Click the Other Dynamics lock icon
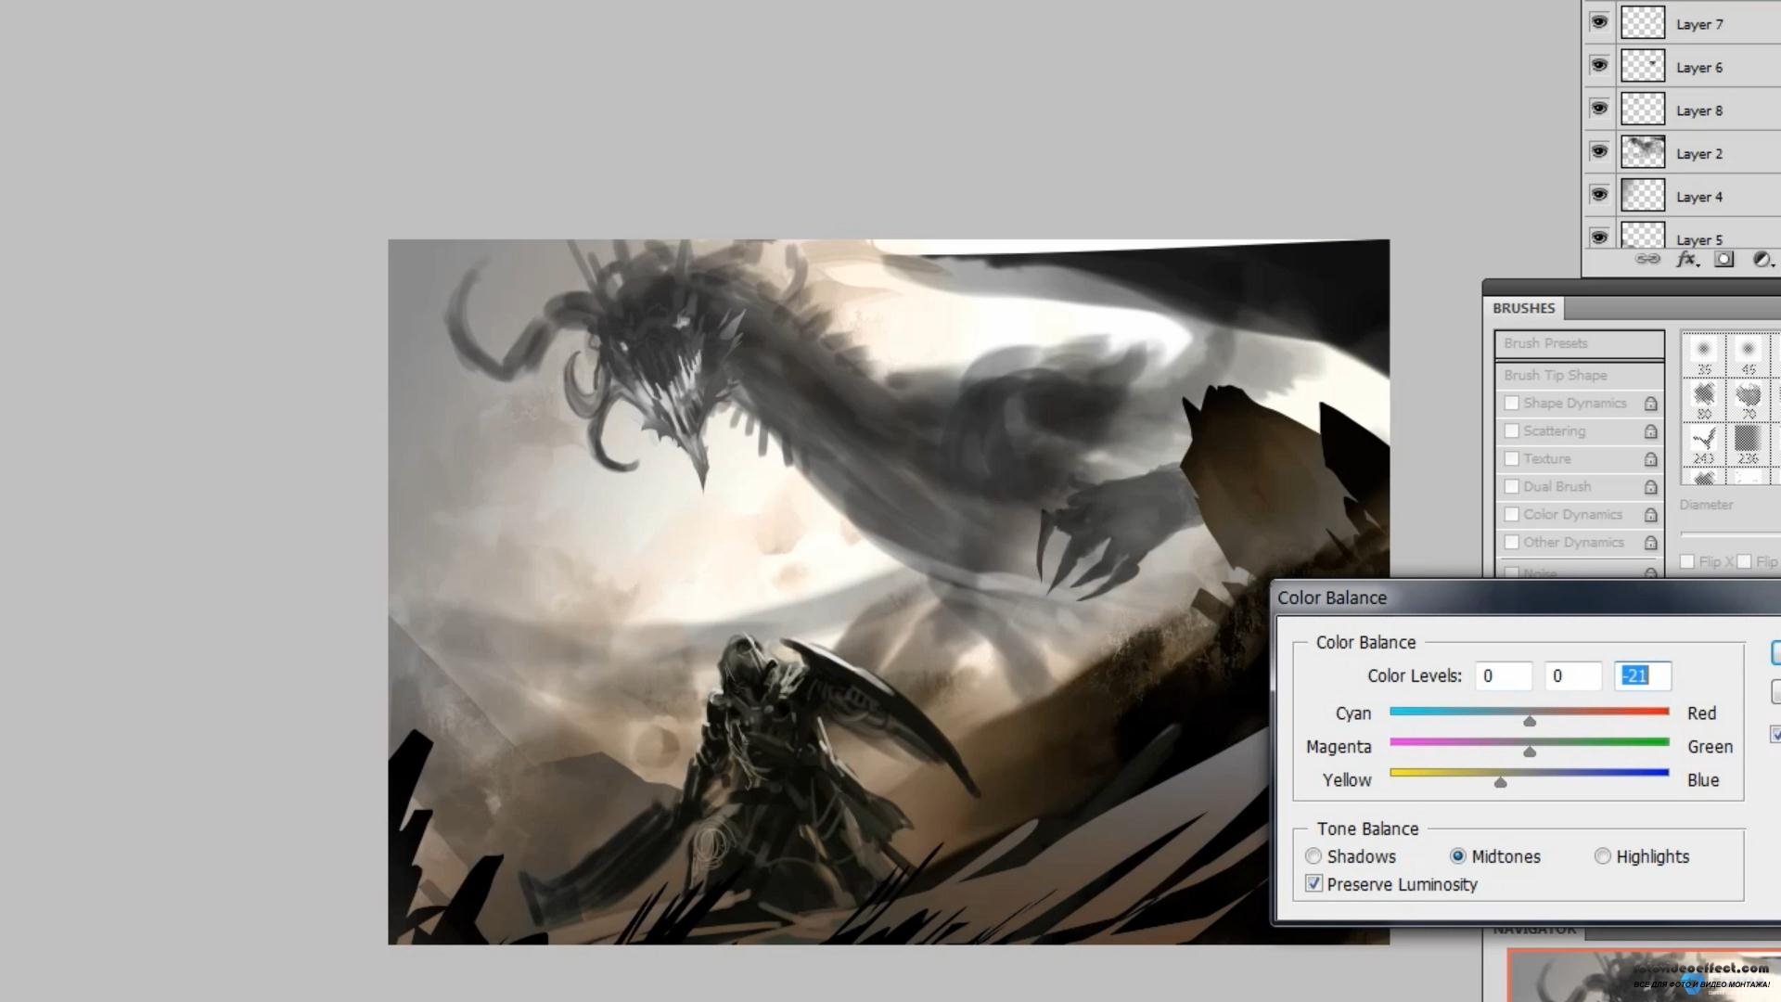Viewport: 1781px width, 1002px height. (1651, 543)
